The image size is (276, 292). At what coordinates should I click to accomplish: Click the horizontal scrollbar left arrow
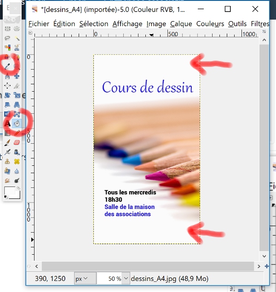click(37, 266)
